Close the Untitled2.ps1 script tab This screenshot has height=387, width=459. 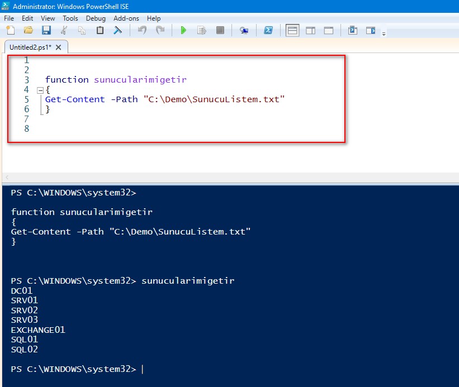[59, 47]
